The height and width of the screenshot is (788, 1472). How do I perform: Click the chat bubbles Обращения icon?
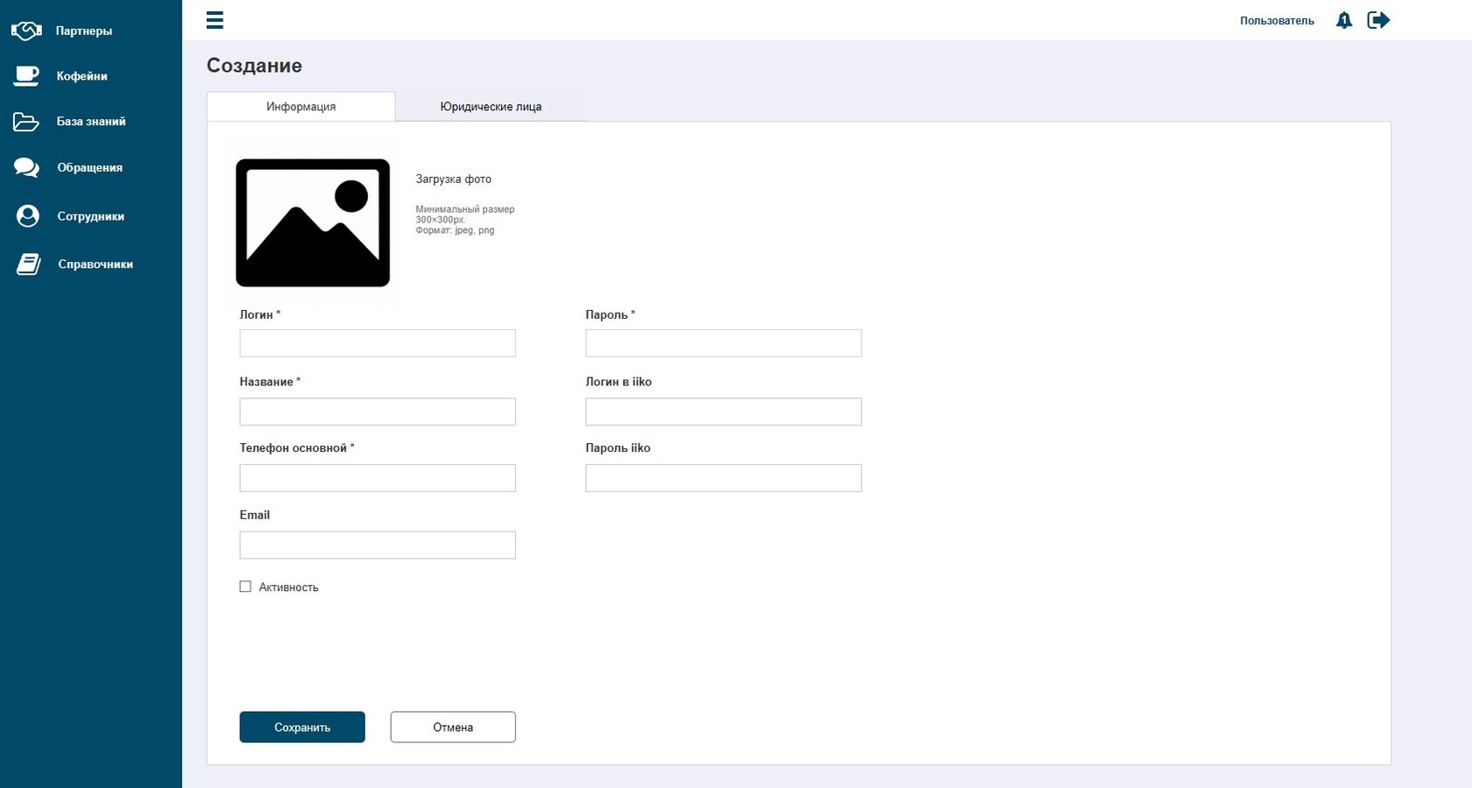(26, 167)
